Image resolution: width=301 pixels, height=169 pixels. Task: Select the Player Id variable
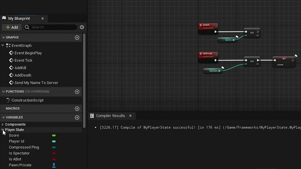[16, 141]
